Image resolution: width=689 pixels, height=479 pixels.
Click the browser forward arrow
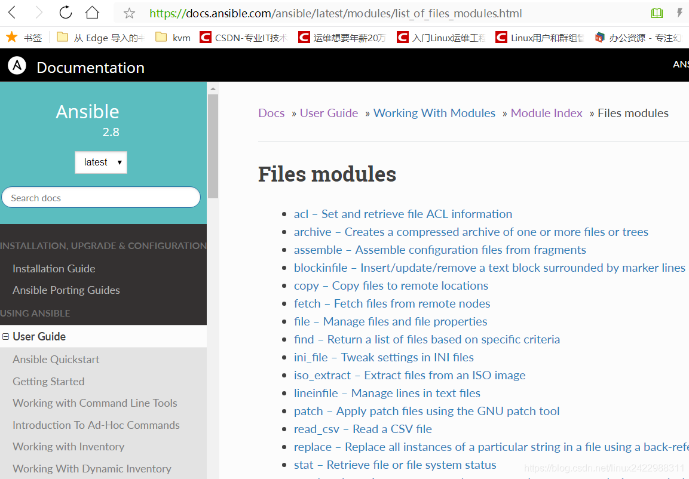click(x=39, y=13)
